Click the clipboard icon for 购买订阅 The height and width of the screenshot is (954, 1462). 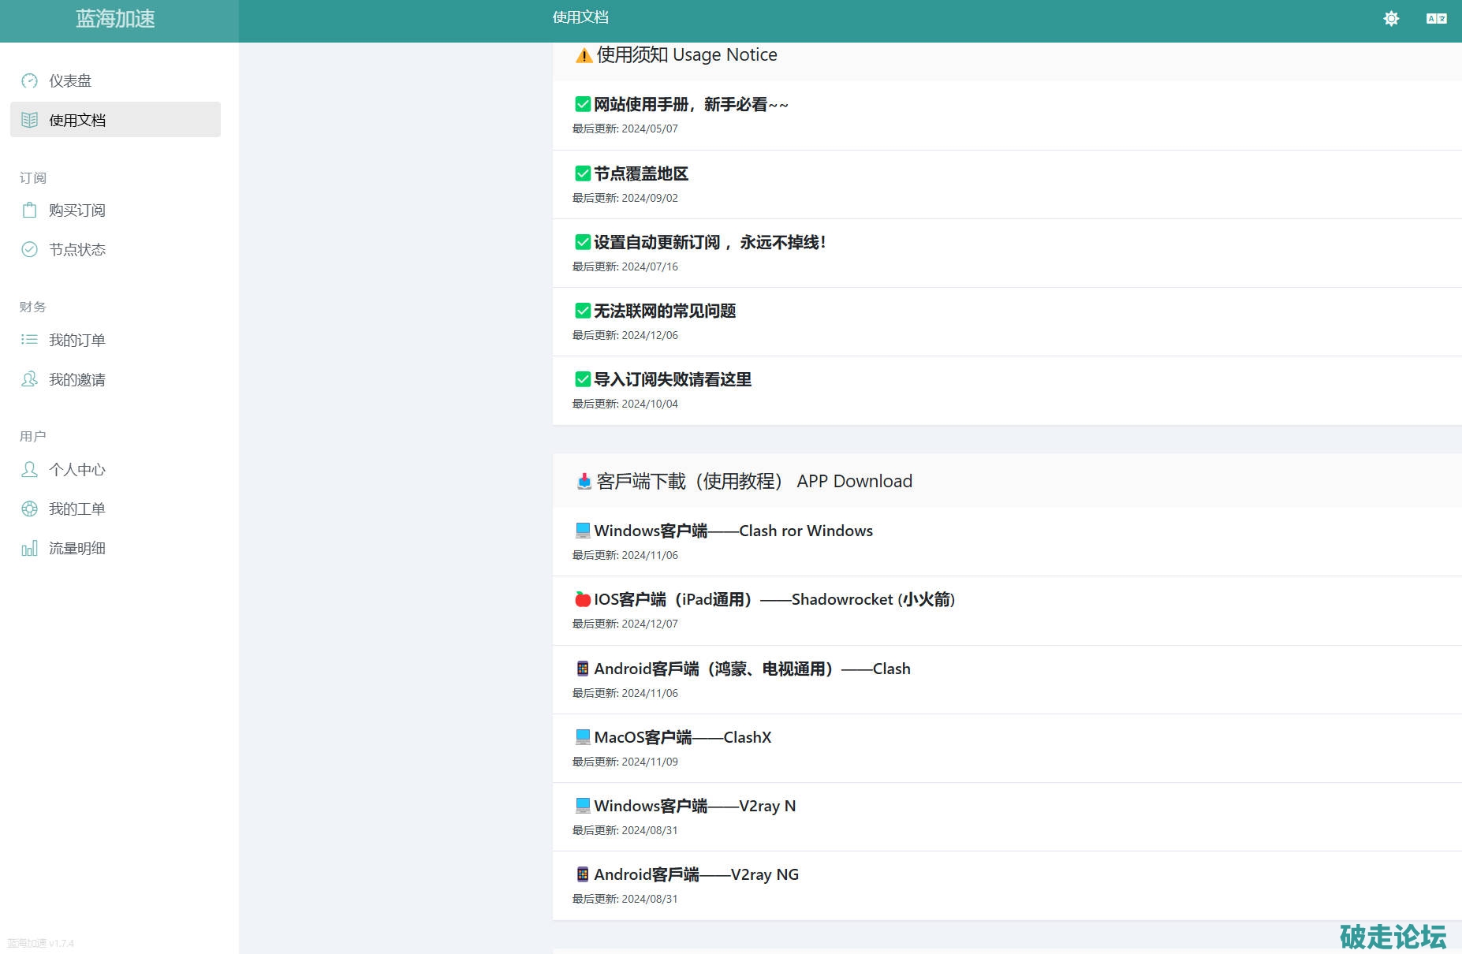tap(29, 210)
